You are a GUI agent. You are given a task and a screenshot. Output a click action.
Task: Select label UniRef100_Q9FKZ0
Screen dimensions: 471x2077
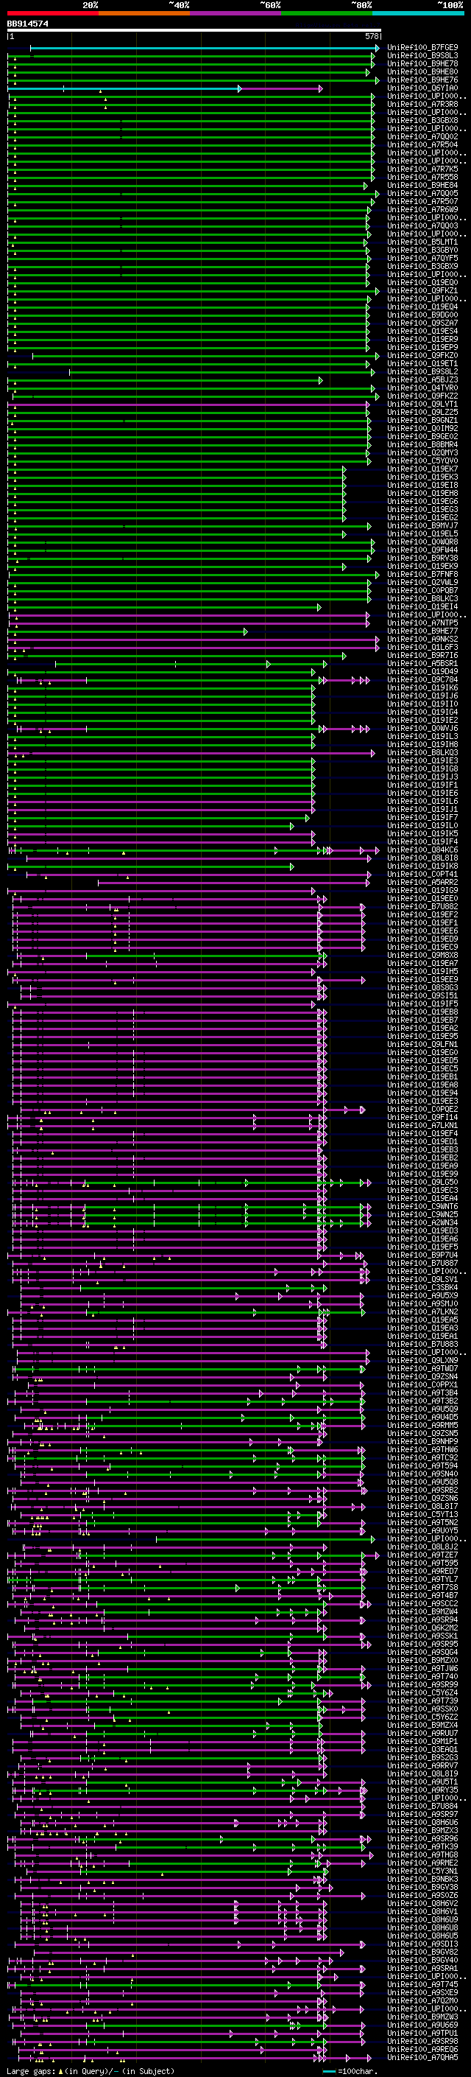point(422,356)
